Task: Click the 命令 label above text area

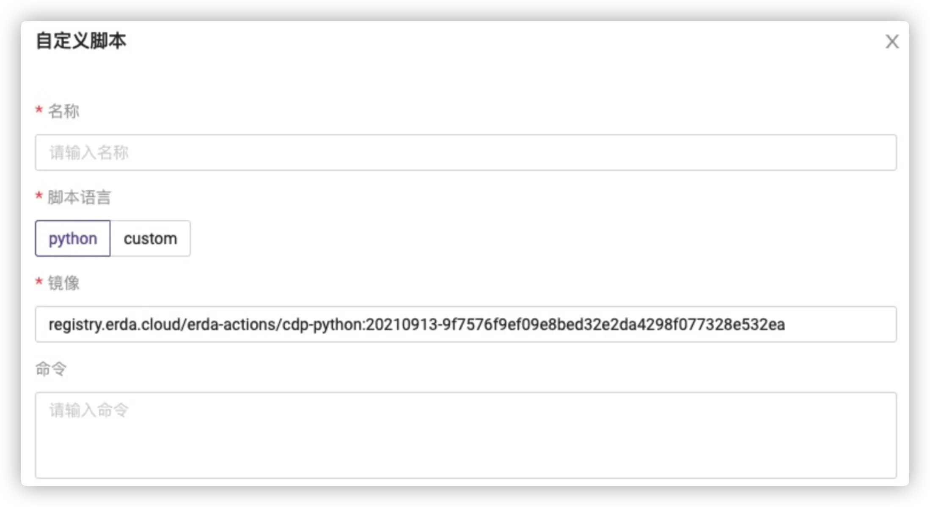Action: tap(51, 368)
